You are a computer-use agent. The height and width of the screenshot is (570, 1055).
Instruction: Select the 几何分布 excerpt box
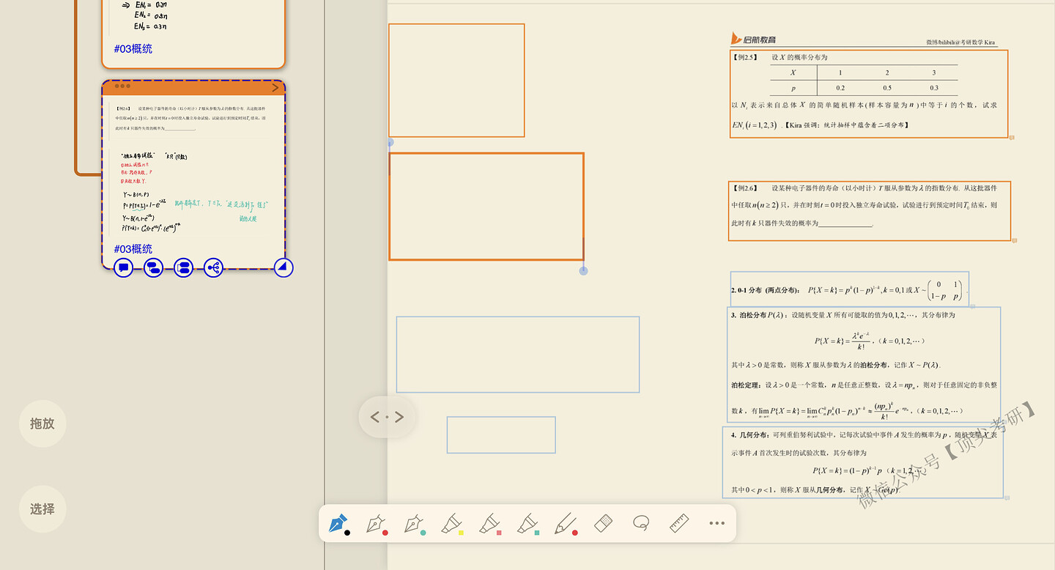862,462
